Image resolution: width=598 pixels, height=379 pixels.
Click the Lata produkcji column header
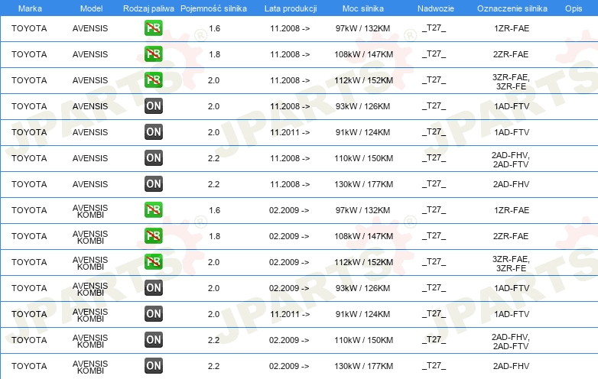pos(290,8)
